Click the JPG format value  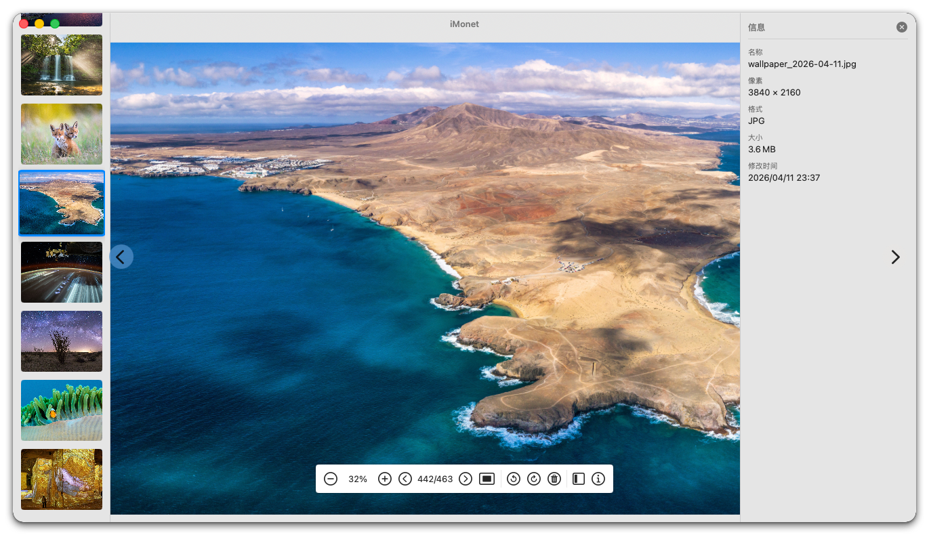(x=756, y=121)
